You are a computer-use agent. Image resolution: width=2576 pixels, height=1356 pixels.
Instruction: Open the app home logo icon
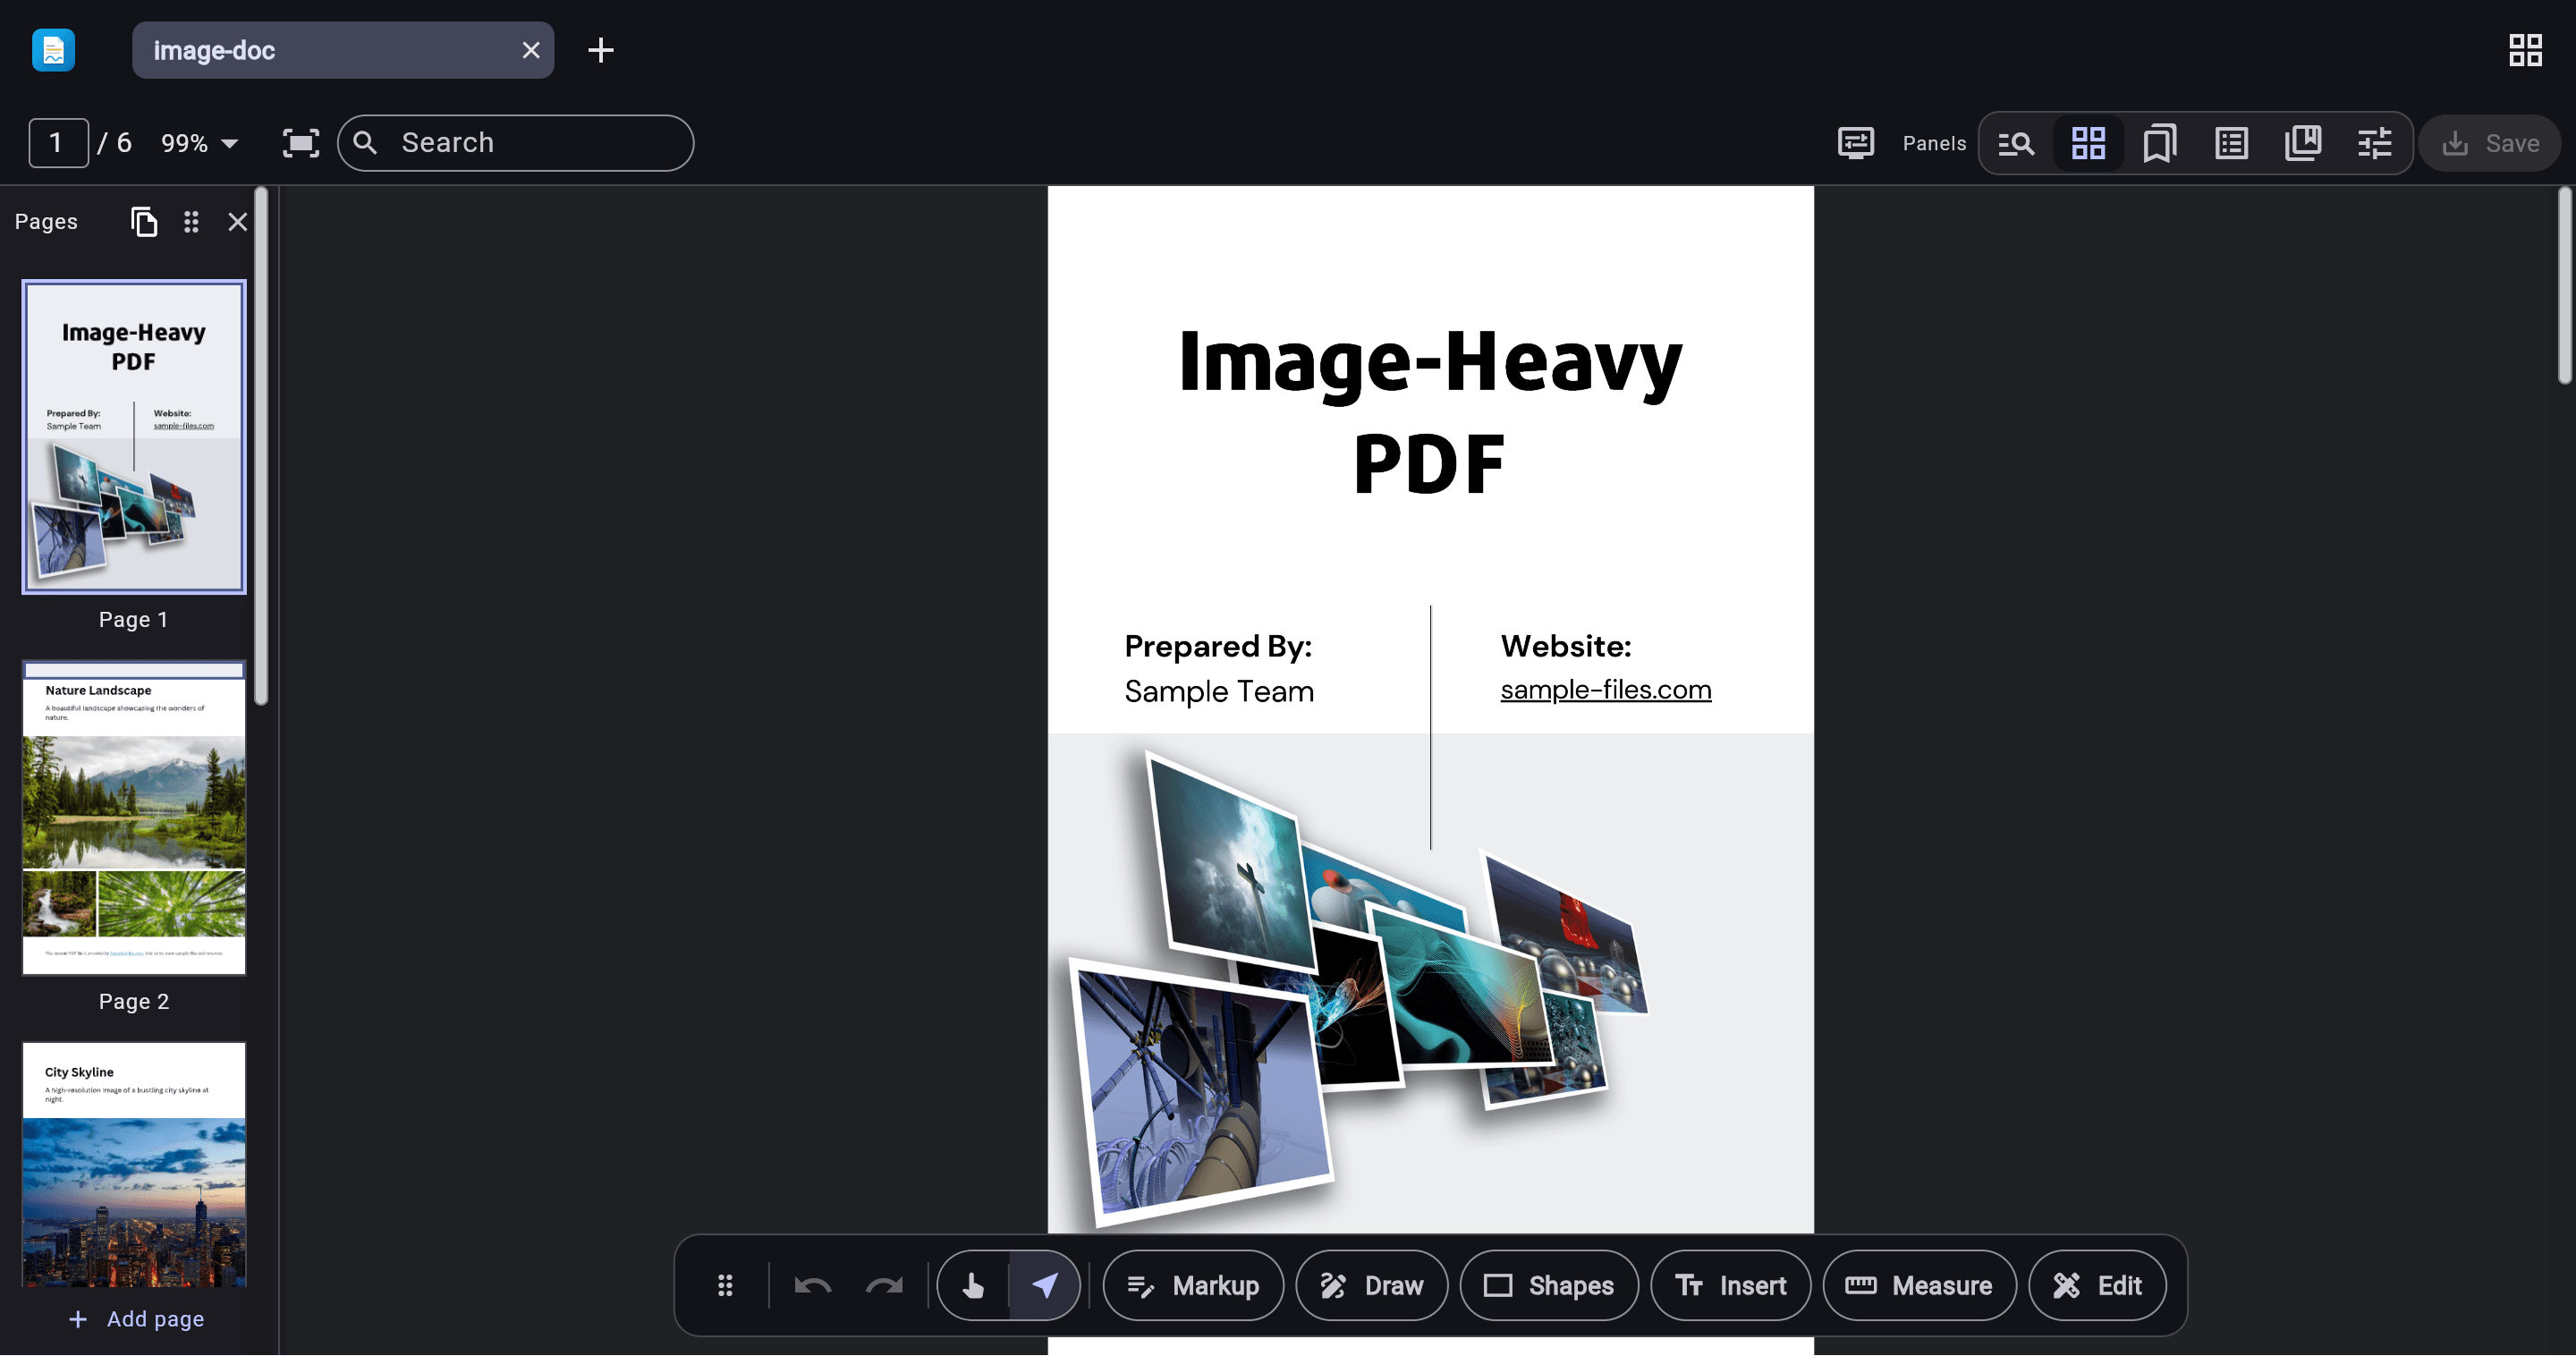pos(54,50)
